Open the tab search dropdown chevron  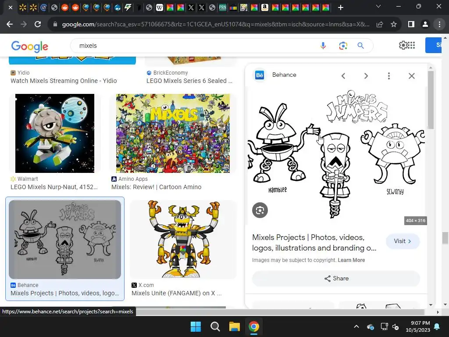coord(378,6)
